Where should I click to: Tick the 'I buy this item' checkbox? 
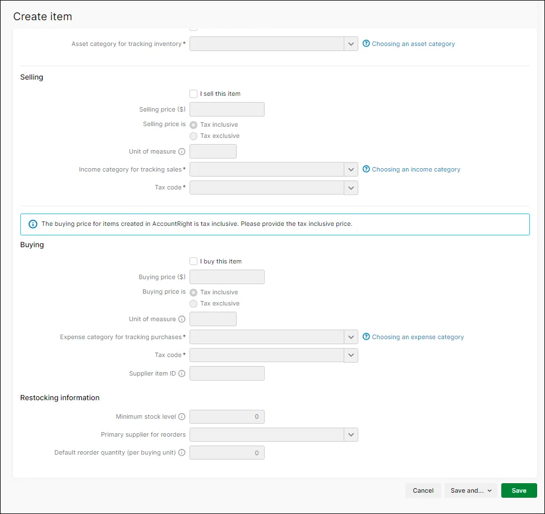[x=193, y=261]
